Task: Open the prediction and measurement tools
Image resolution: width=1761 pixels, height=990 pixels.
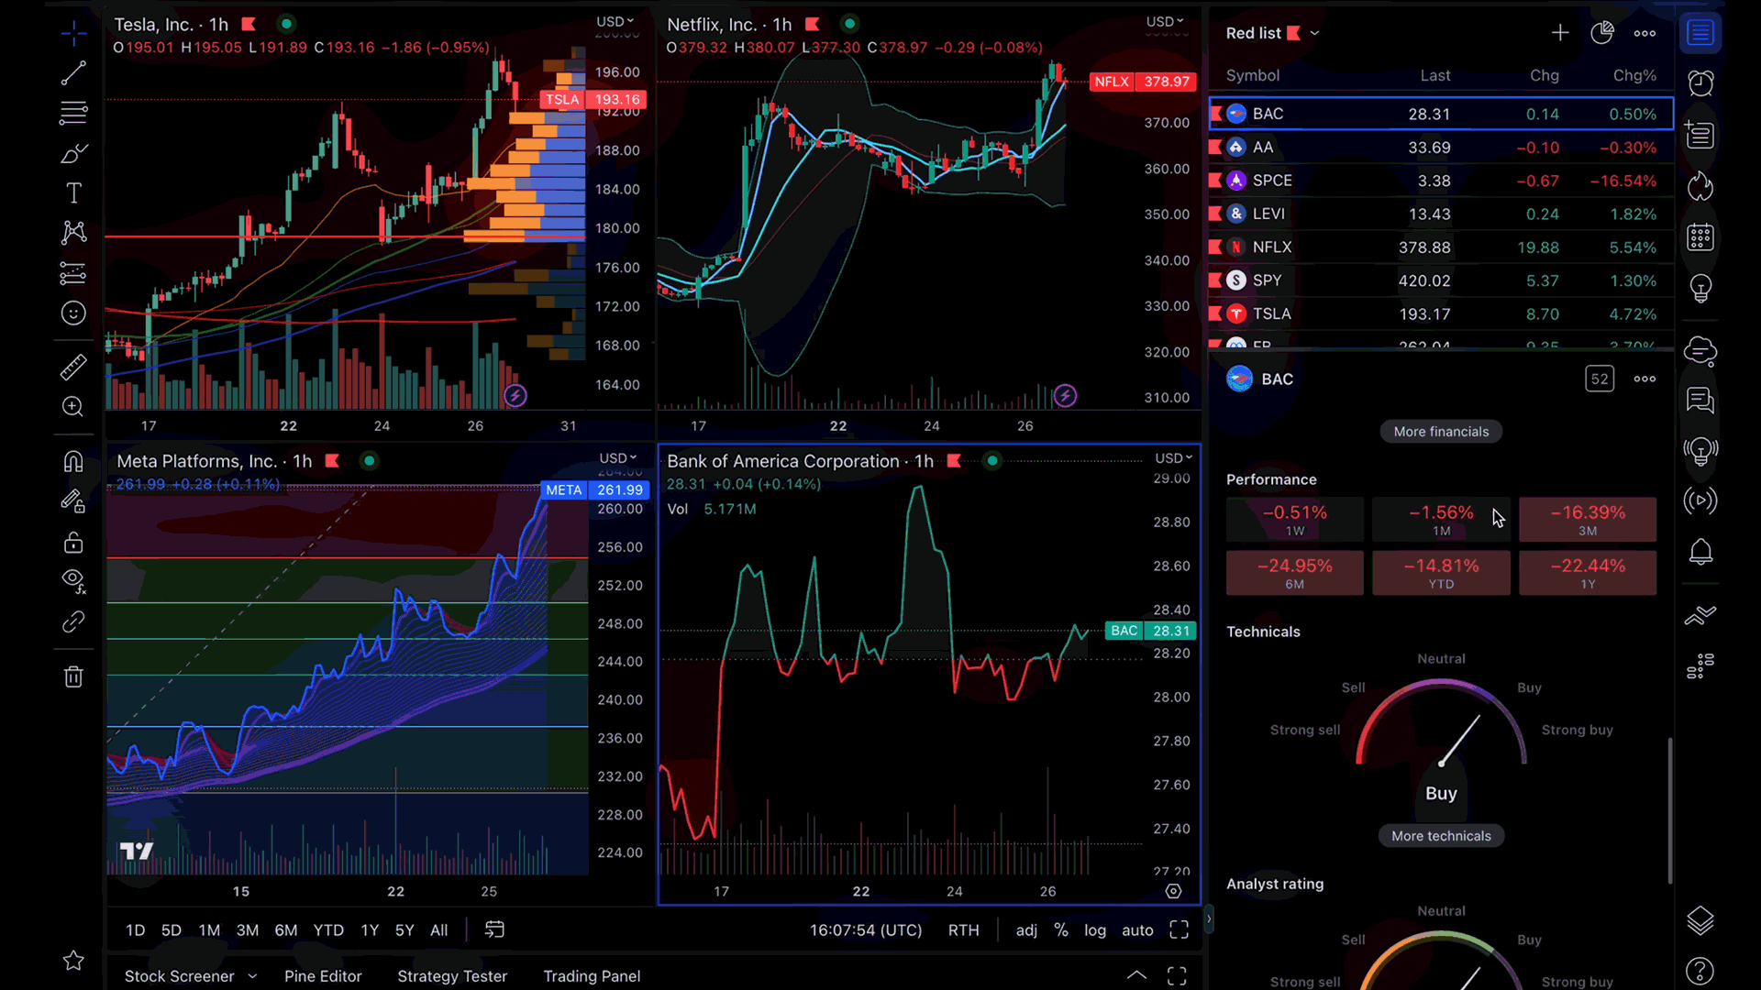Action: (x=73, y=273)
